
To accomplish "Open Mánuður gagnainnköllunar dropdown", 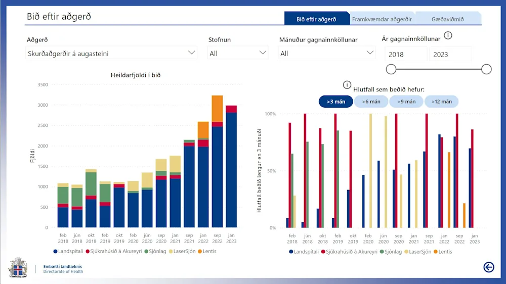I will pyautogui.click(x=327, y=53).
